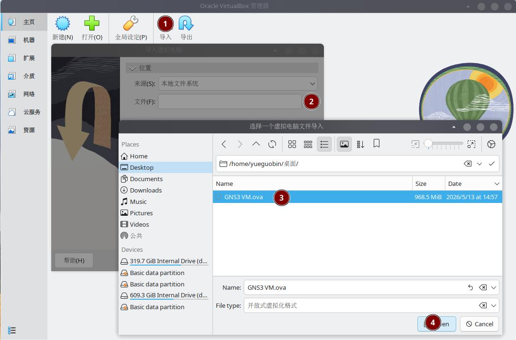Expand the Name field dropdown
Viewport: 516px width, 340px height.
tap(494, 287)
